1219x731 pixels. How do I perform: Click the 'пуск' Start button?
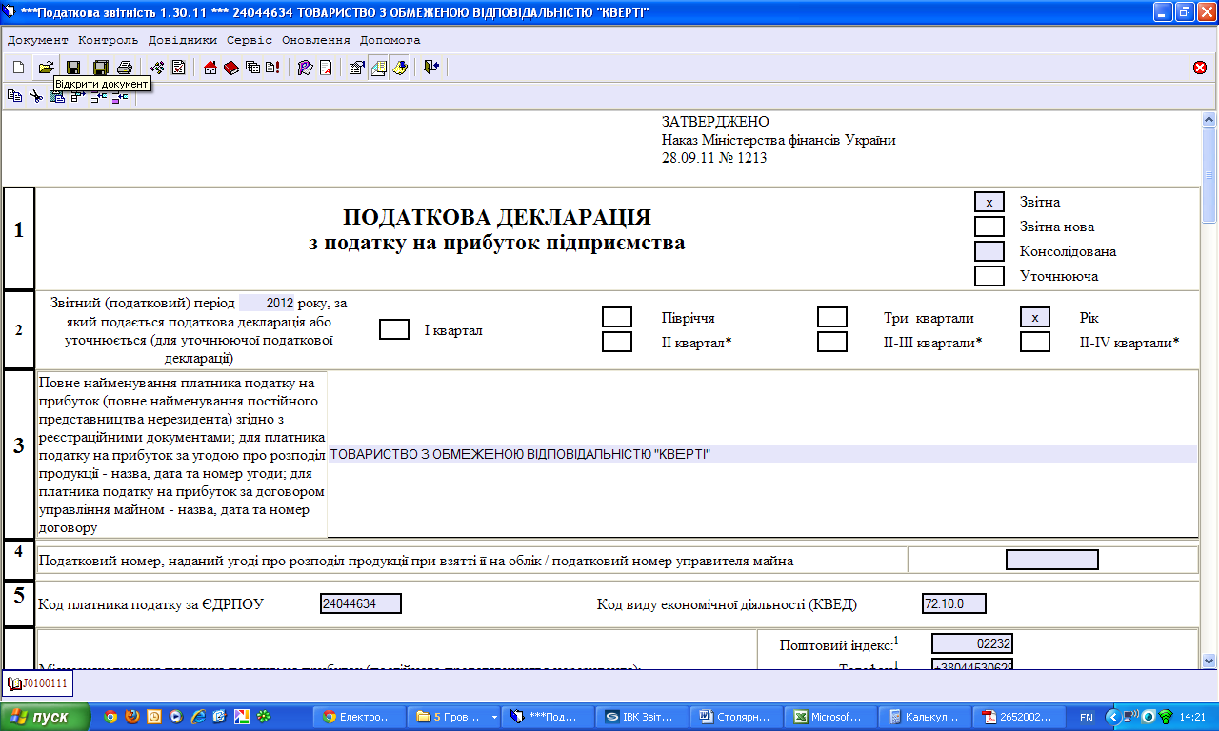[46, 717]
